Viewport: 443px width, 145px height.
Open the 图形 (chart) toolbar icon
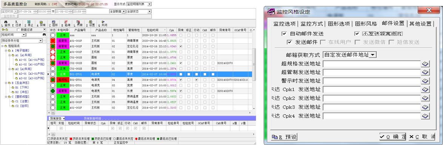pos(54,22)
